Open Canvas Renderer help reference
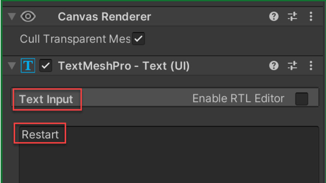The height and width of the screenshot is (183, 326). tap(274, 17)
